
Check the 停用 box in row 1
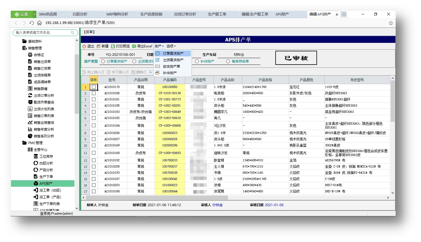point(94,87)
